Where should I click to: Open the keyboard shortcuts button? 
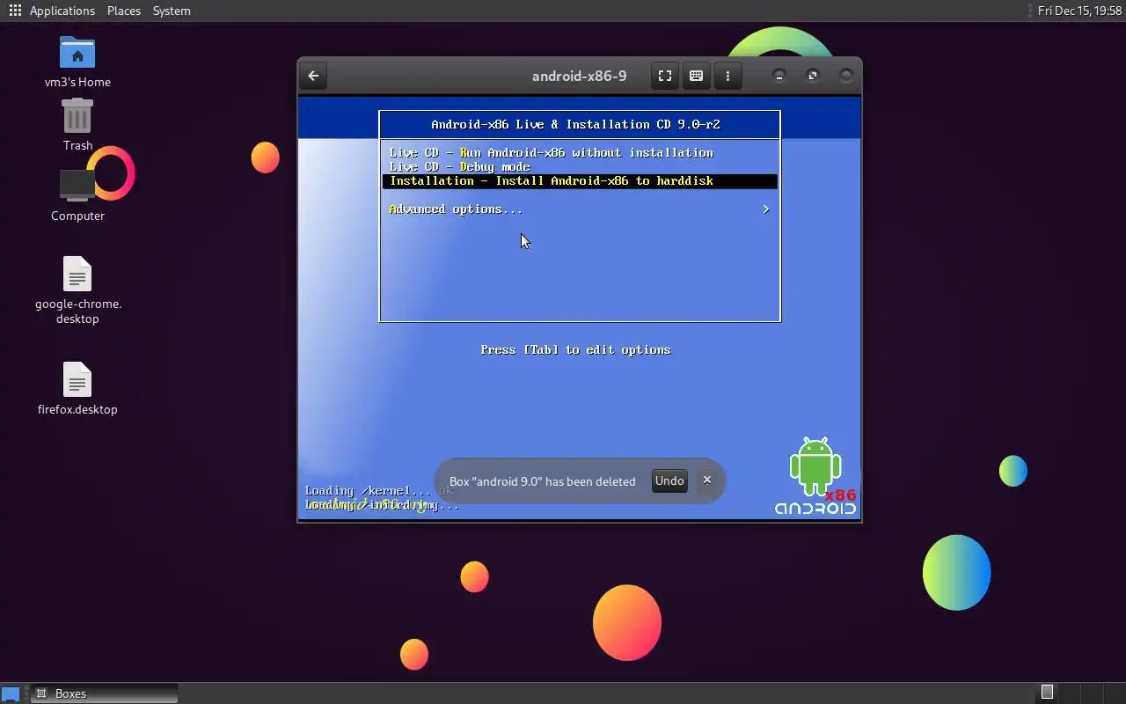point(696,76)
